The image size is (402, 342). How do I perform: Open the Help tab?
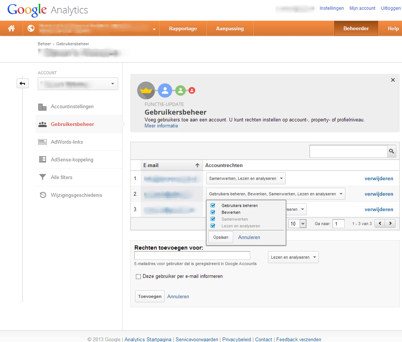click(x=393, y=28)
